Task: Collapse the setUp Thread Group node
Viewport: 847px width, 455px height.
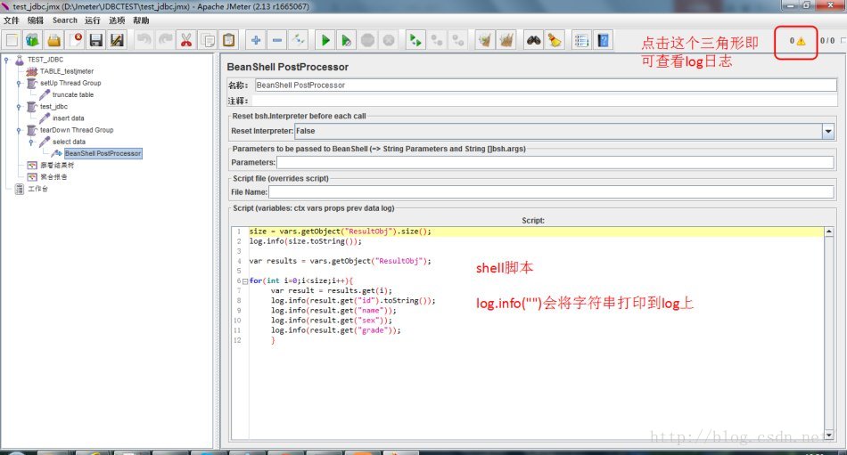Action: pos(19,83)
